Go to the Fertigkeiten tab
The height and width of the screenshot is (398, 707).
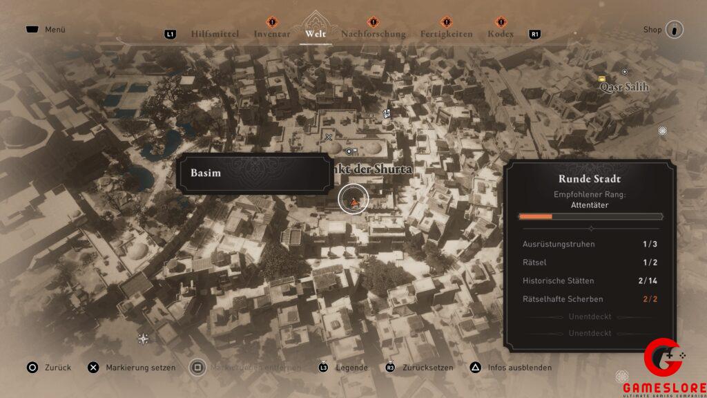pyautogui.click(x=446, y=33)
